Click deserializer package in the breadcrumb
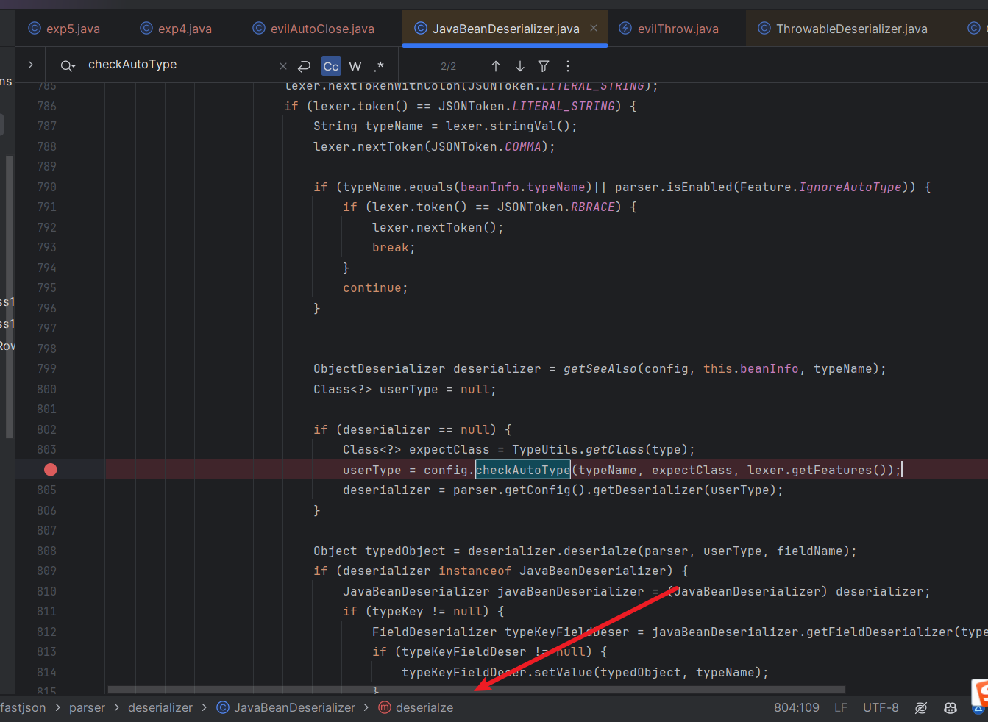This screenshot has height=722, width=988. point(160,707)
